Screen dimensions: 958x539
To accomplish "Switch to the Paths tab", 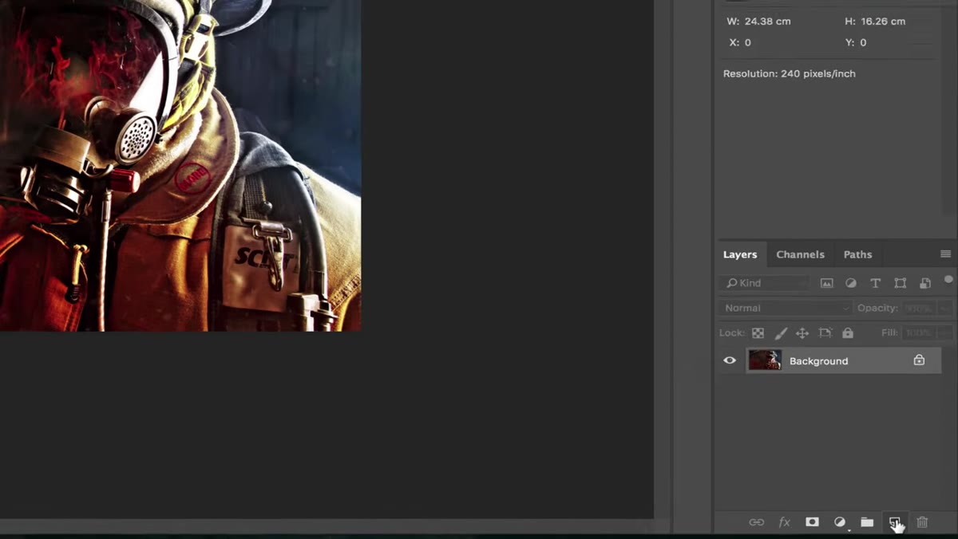I will (857, 254).
